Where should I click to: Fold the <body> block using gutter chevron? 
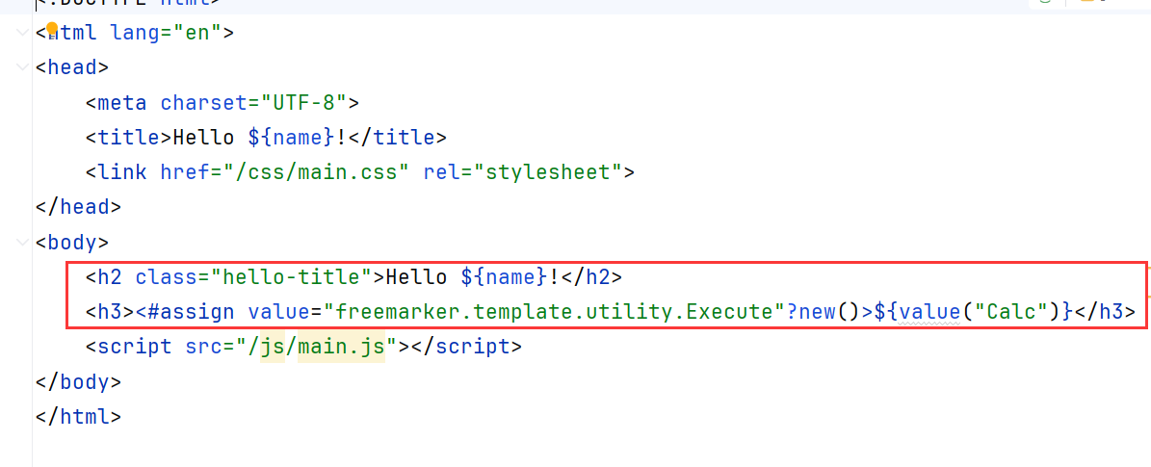(x=23, y=242)
